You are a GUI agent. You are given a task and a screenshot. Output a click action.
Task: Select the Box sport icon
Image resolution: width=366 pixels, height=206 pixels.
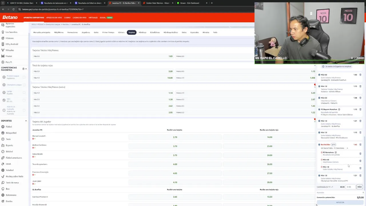(x=3, y=189)
